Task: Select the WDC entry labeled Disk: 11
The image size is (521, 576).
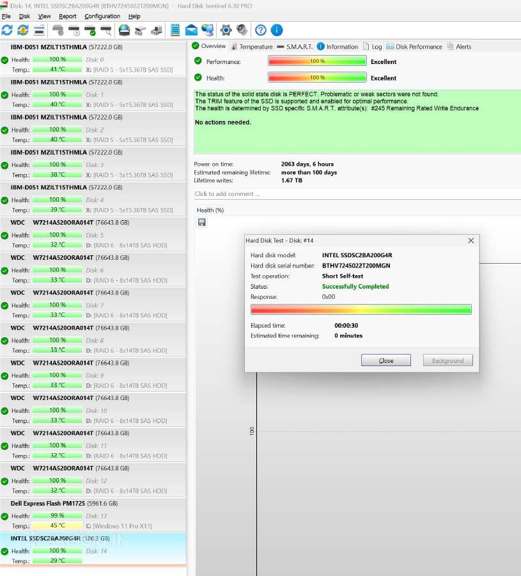Action: pyautogui.click(x=93, y=444)
